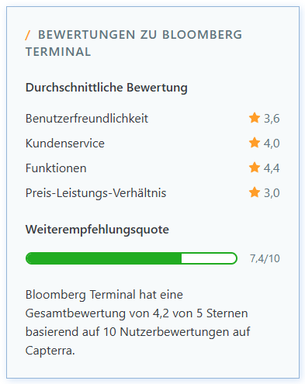Click the 'Durchschnittliche Bewertung' subheading
305x391 pixels.
coord(106,88)
